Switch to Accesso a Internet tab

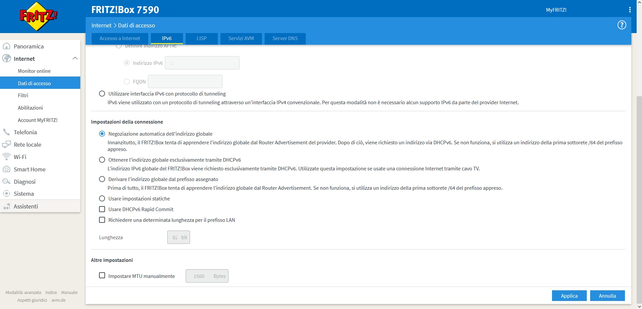[x=120, y=38]
